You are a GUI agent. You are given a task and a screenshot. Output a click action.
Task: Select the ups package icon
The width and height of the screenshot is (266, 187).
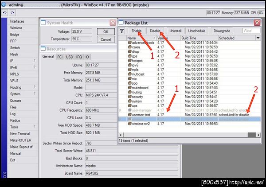tap(129, 105)
